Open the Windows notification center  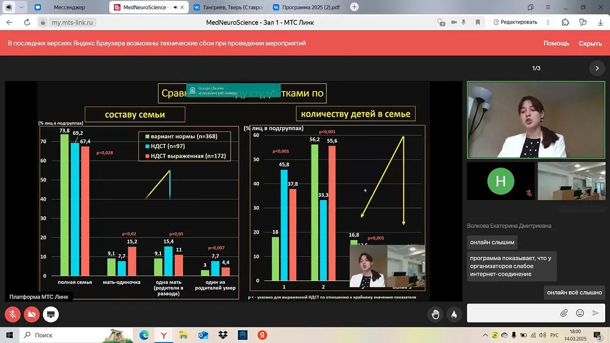pyautogui.click(x=598, y=335)
